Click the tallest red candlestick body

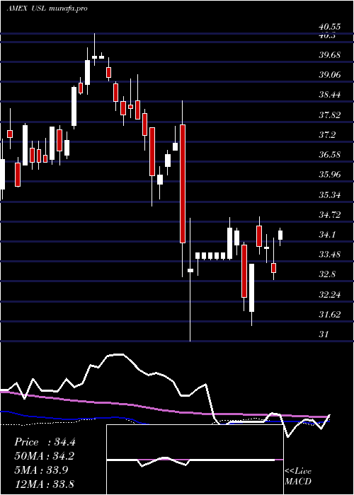tap(183, 184)
